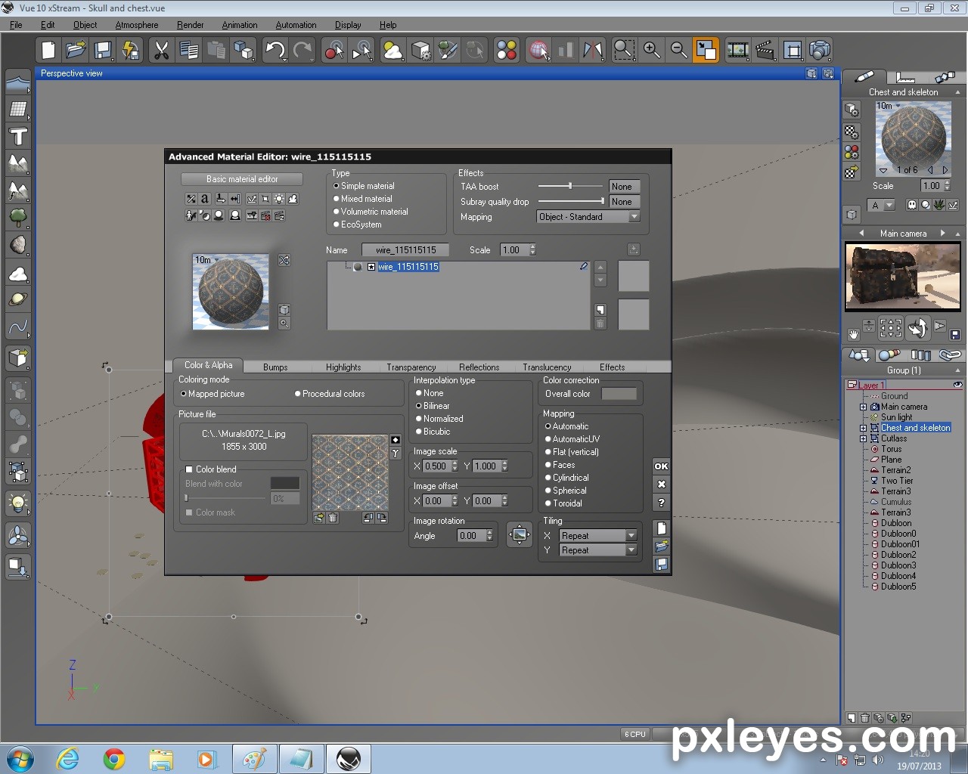The height and width of the screenshot is (774, 968).
Task: Click the OK button in material editor
Action: (661, 466)
